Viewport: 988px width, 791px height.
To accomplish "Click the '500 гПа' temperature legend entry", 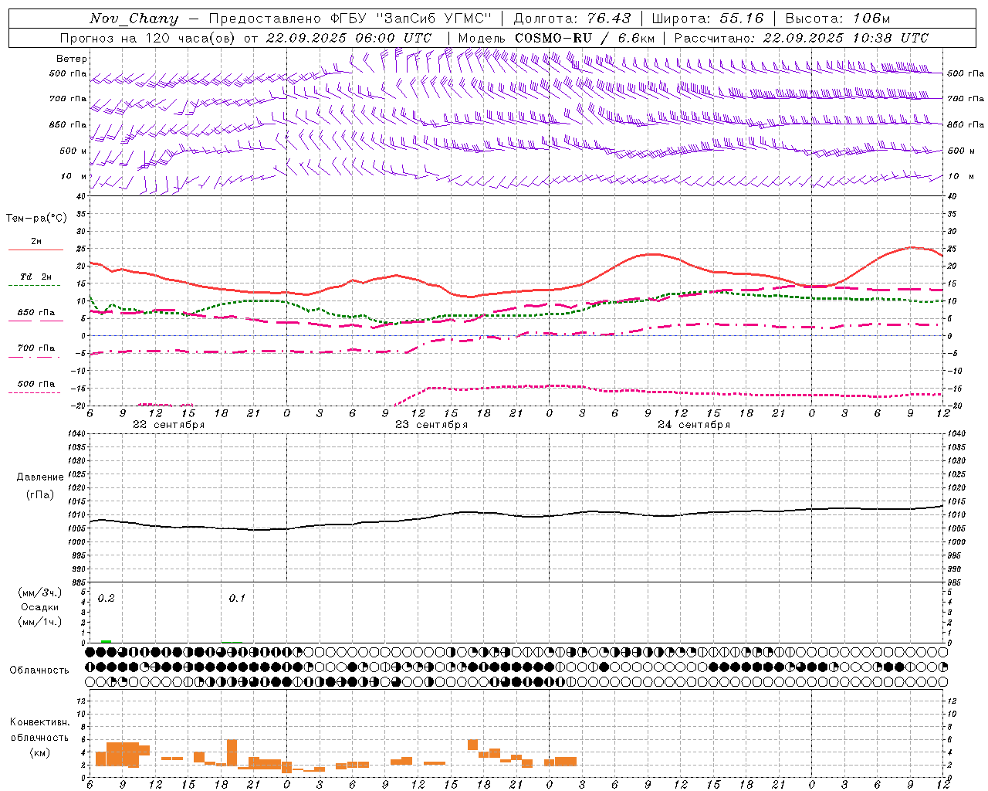I will [x=36, y=384].
